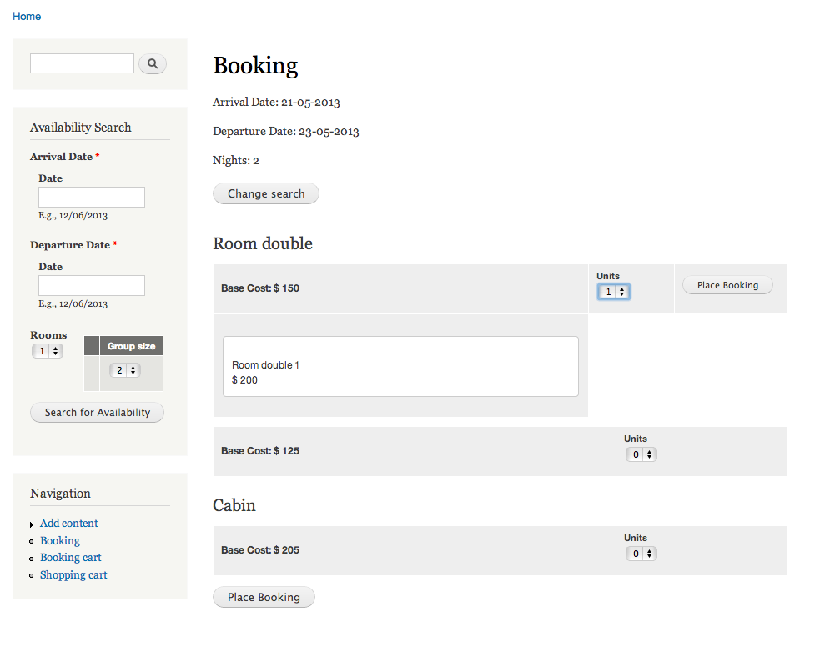Click the Arrival Date field
This screenshot has height=647, width=830.
(x=91, y=197)
